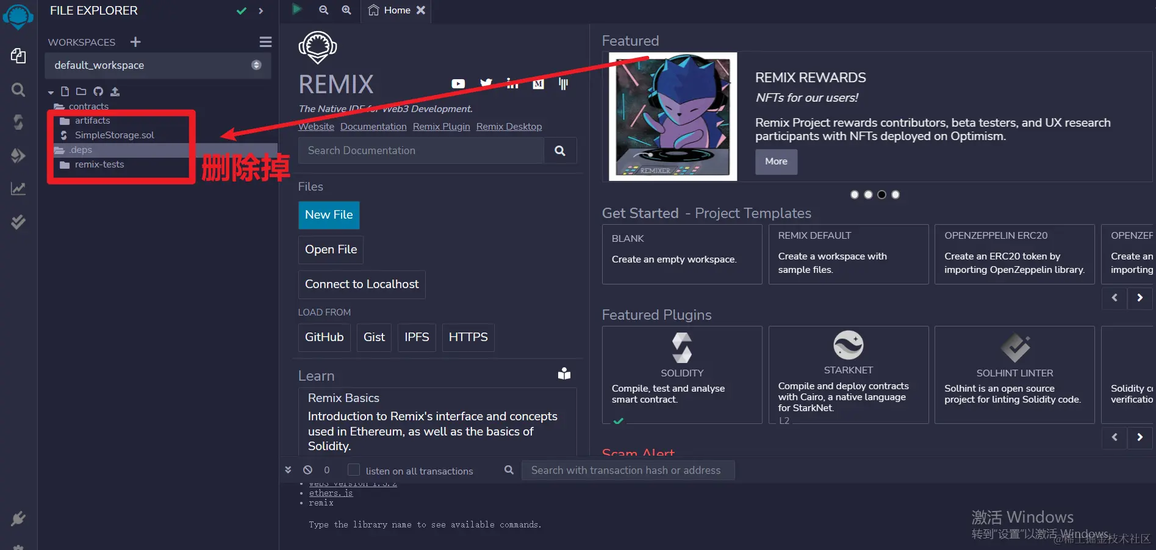Open the LearnEth tutorial icon beside Learn
The image size is (1156, 550).
[x=564, y=373]
